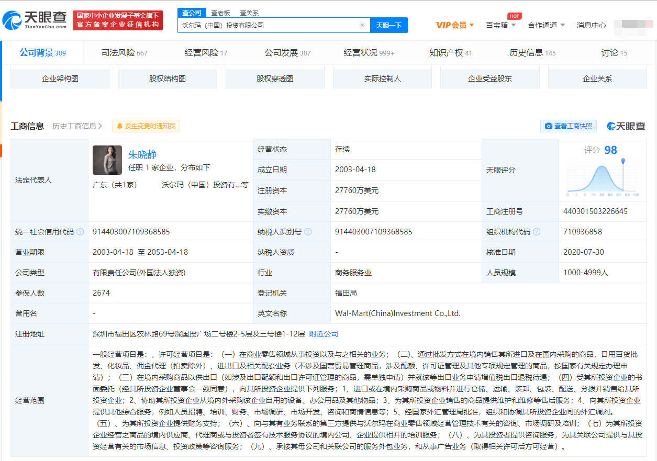Click 工商注册号 value 440301503226645
Viewport: 657px width, 461px height.
(x=595, y=211)
